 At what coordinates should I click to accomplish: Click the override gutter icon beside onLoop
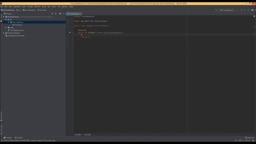(70, 32)
